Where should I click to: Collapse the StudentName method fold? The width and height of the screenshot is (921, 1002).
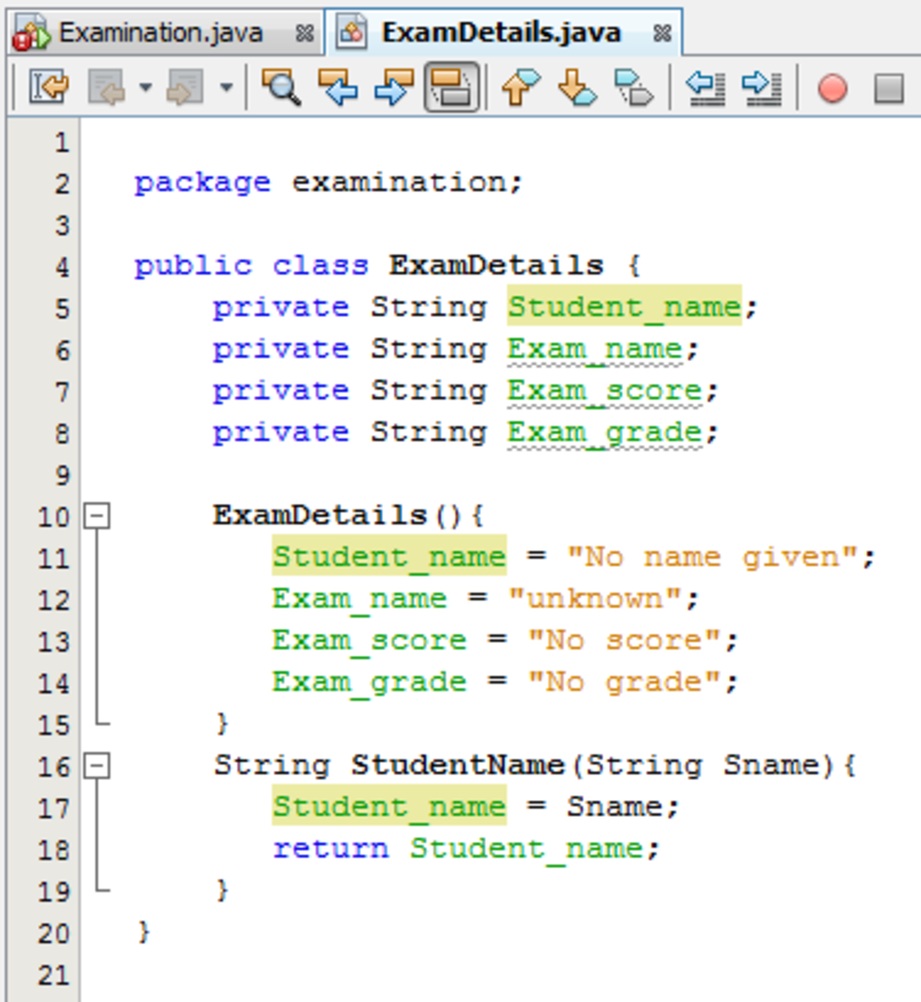98,766
